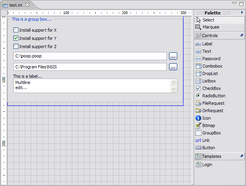This screenshot has width=246, height=186.
Task: Click scroll-down arrow of multiline edit
Action: pos(173,89)
